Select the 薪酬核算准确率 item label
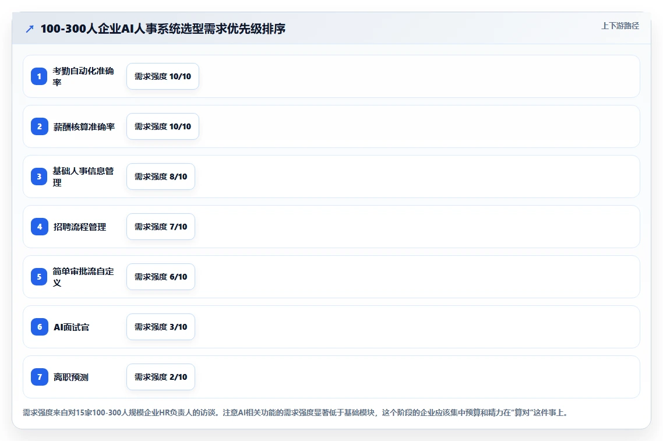Screen dimensions: 663x441 84,126
